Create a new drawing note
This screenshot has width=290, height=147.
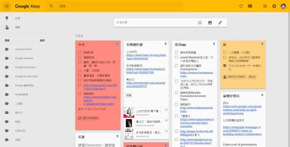[x=220, y=23]
